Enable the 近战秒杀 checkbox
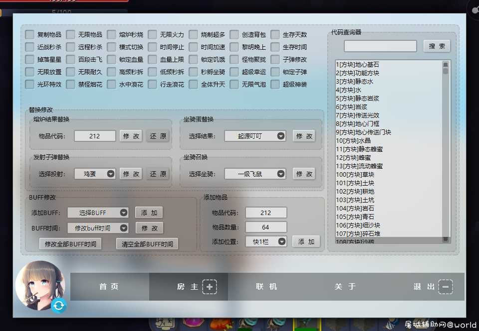This screenshot has width=479, height=331. click(x=29, y=47)
